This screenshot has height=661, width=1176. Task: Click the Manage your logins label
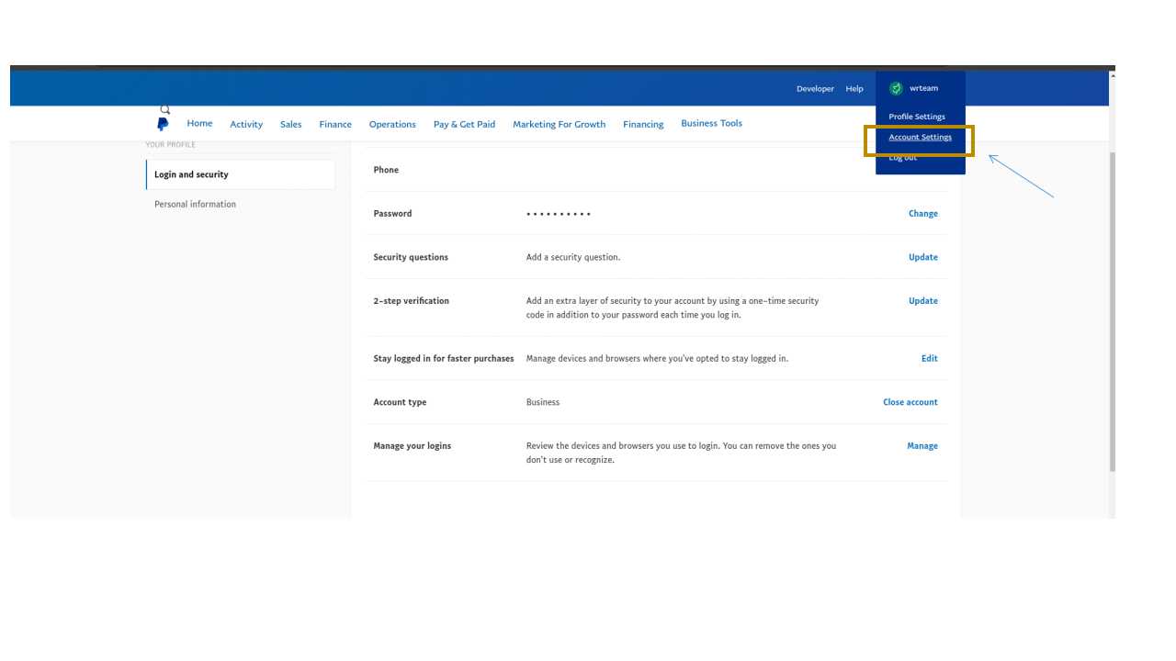412,446
